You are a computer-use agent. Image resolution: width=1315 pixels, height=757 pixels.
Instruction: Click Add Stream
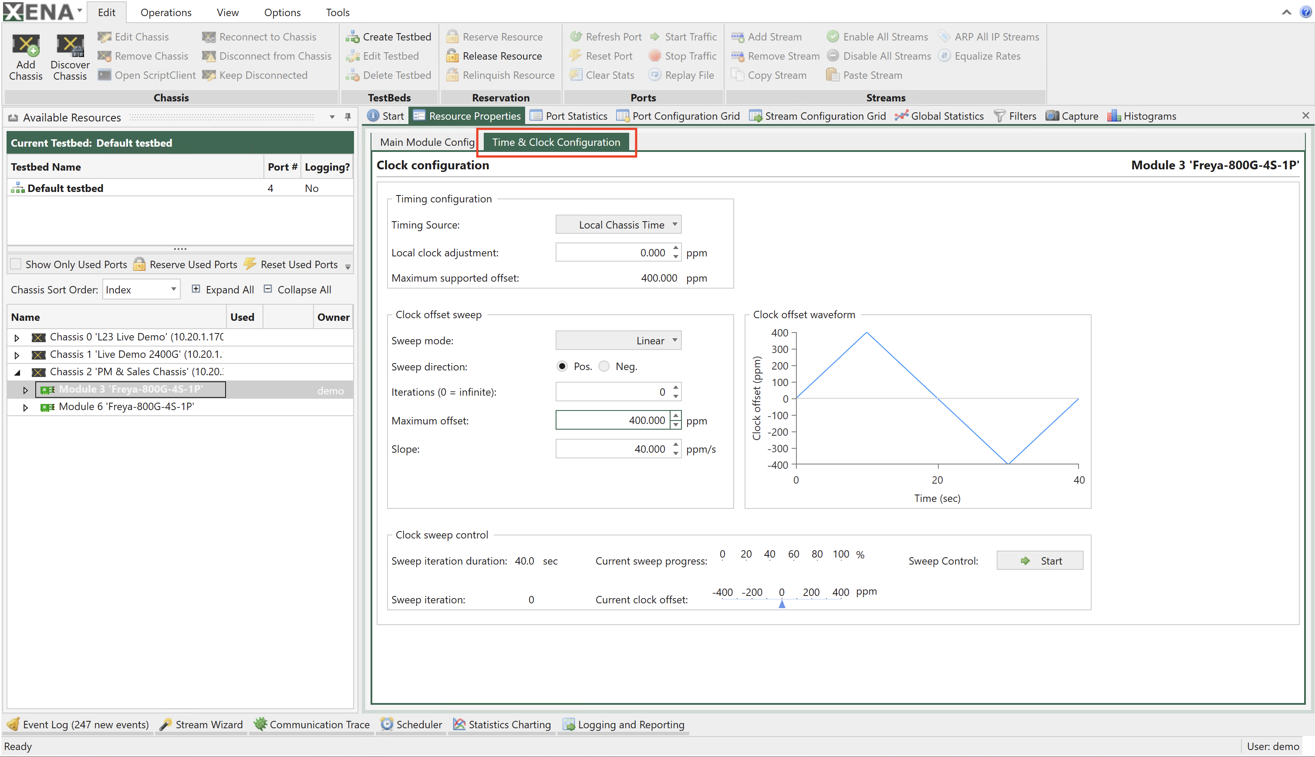point(766,37)
